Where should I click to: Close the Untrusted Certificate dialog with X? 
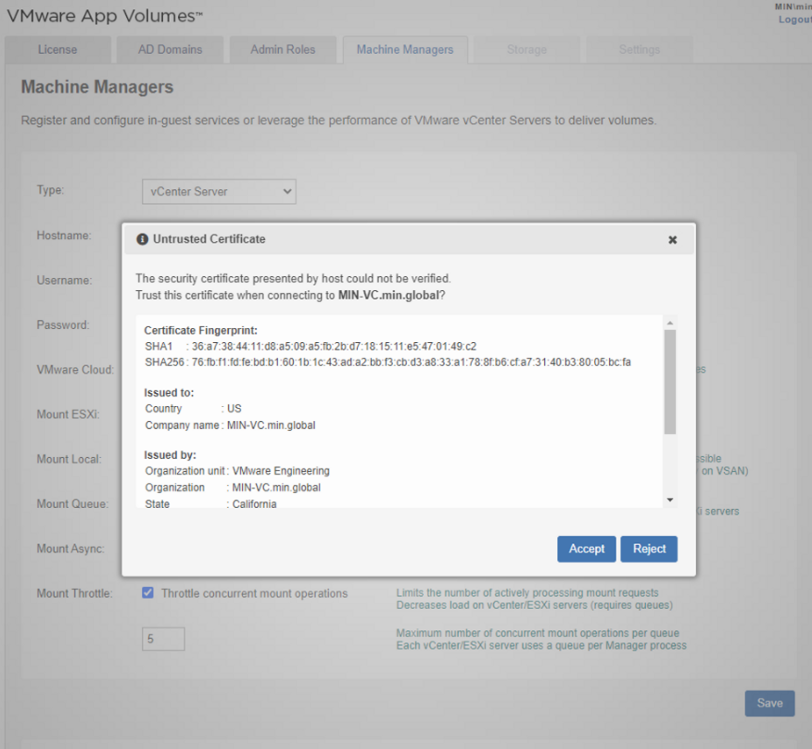(x=672, y=240)
